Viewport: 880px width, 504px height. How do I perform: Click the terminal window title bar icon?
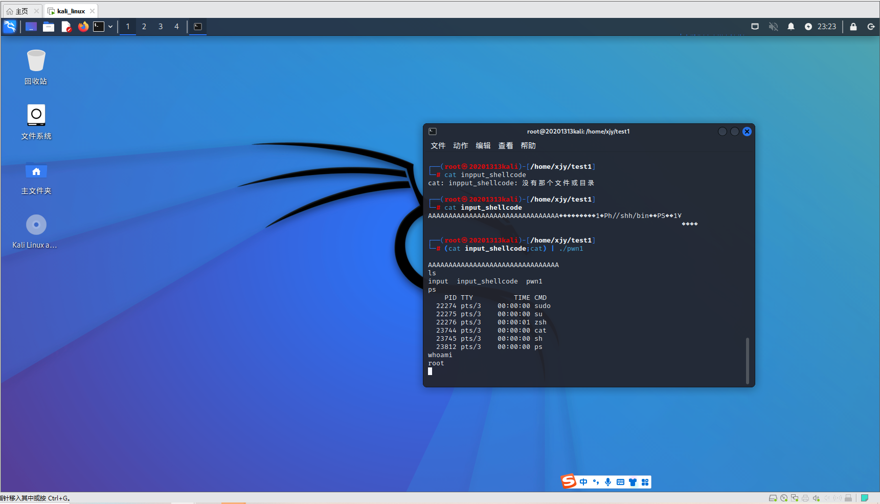point(433,132)
